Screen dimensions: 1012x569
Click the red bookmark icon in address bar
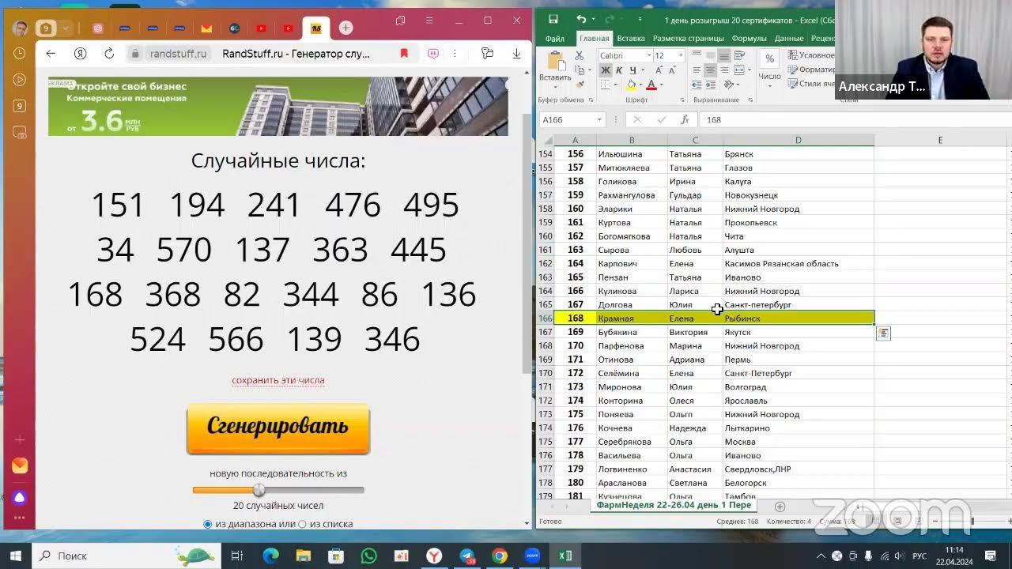point(404,54)
